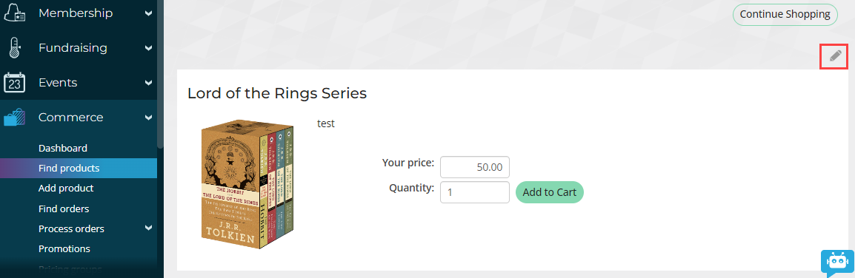The image size is (855, 278).
Task: Expand the Fundraising menu chevron
Action: click(149, 48)
